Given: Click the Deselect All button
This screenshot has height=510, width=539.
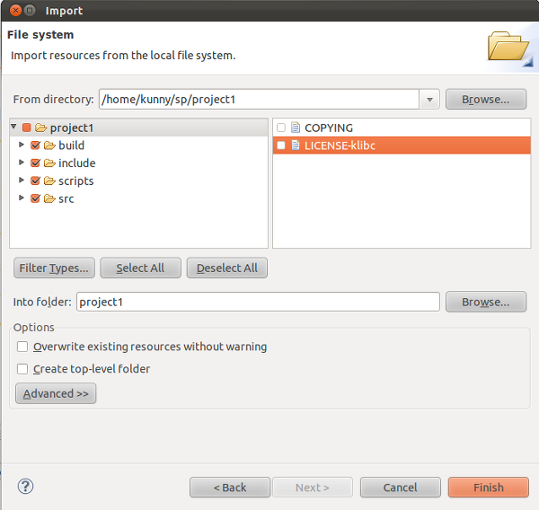Looking at the screenshot, I should pos(227,268).
